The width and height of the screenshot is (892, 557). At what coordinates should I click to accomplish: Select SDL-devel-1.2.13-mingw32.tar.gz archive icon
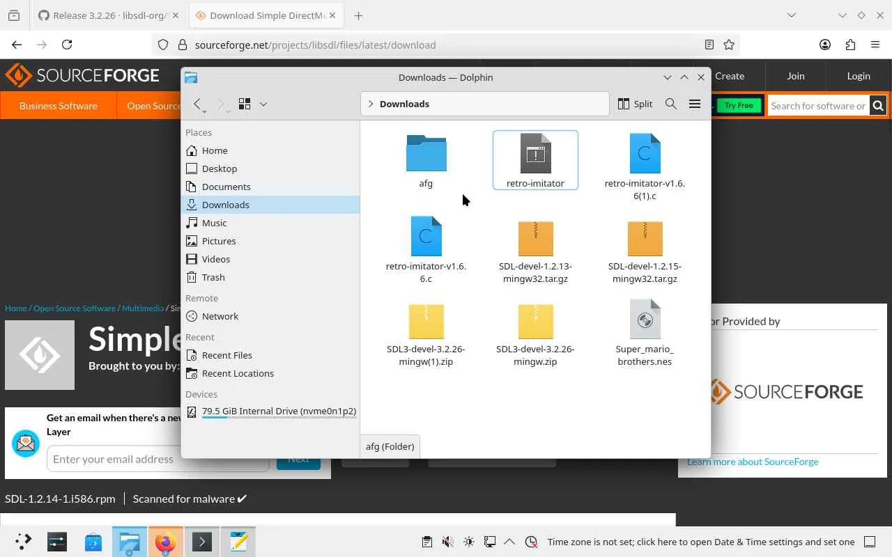point(535,238)
